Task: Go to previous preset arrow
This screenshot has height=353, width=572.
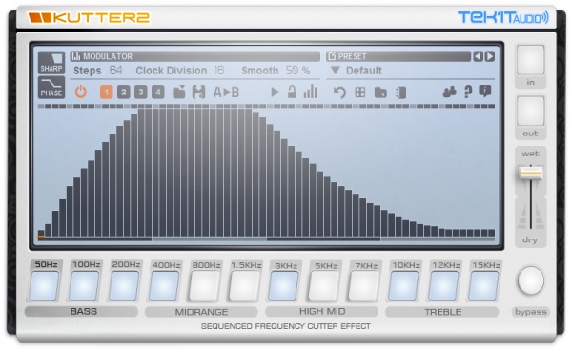Action: click(478, 56)
